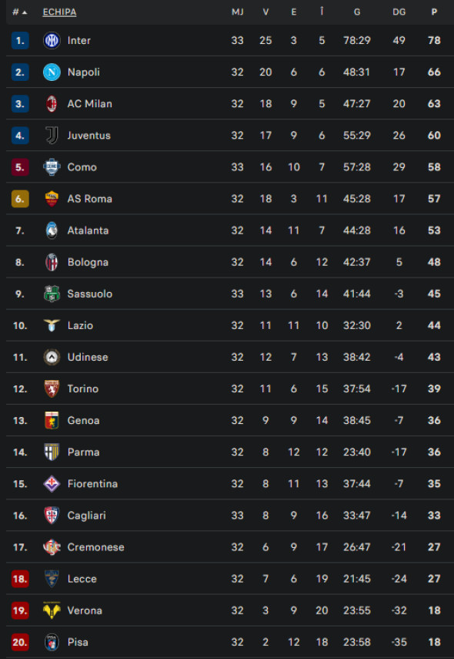
Task: Open the Cremonese team page
Action: coord(95,546)
